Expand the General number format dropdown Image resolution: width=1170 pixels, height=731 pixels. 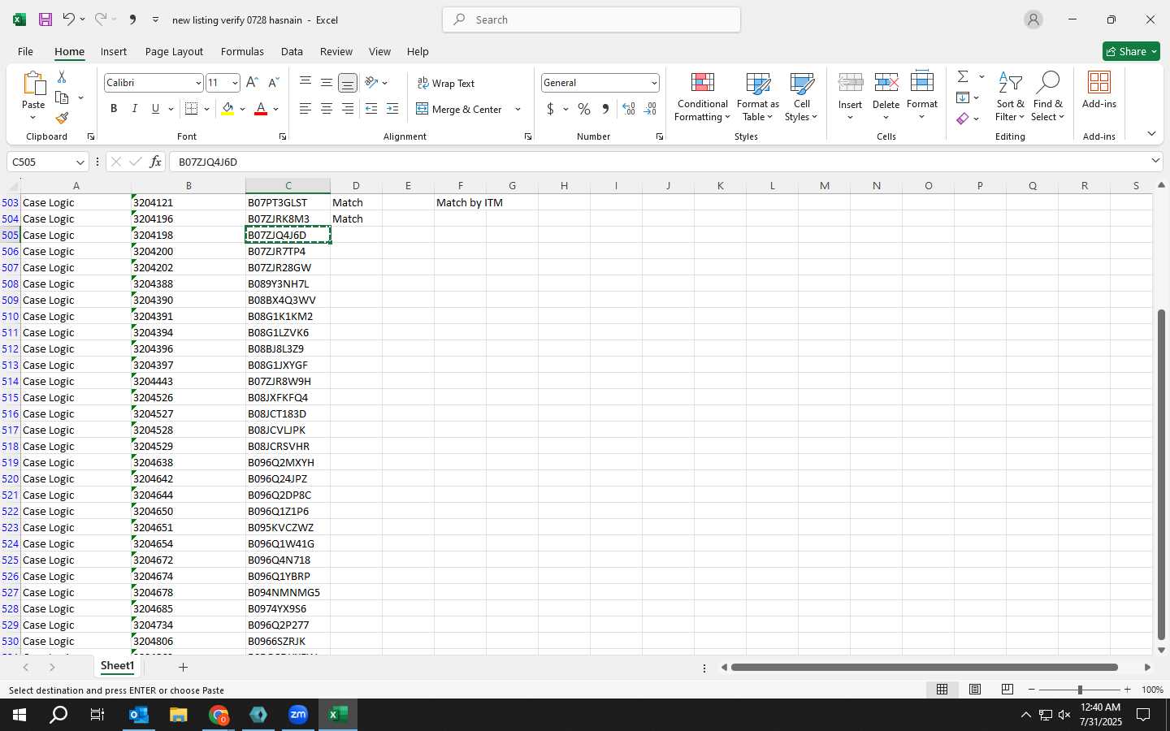[653, 83]
